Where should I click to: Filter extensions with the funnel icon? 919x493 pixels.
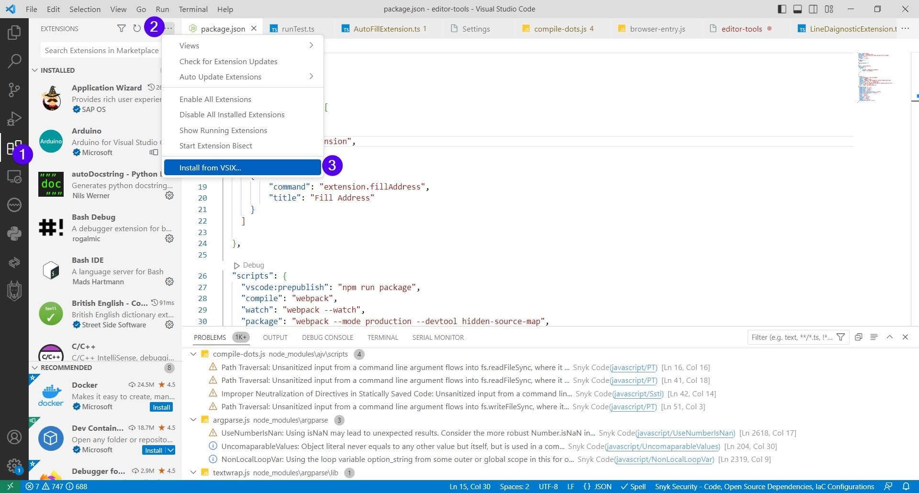pyautogui.click(x=122, y=29)
